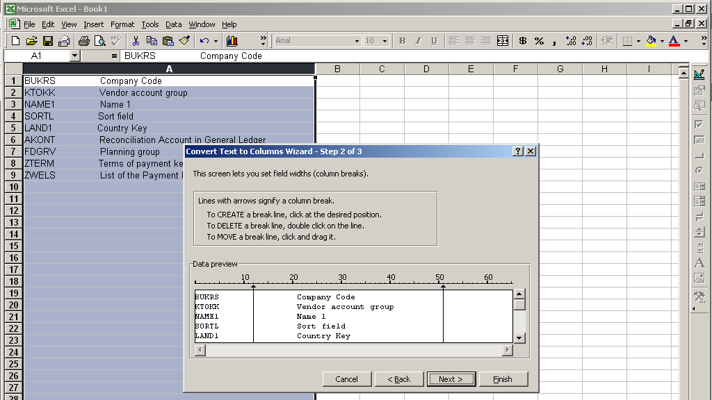Viewport: 712px width, 400px height.
Task: Open the Data menu
Action: point(173,24)
